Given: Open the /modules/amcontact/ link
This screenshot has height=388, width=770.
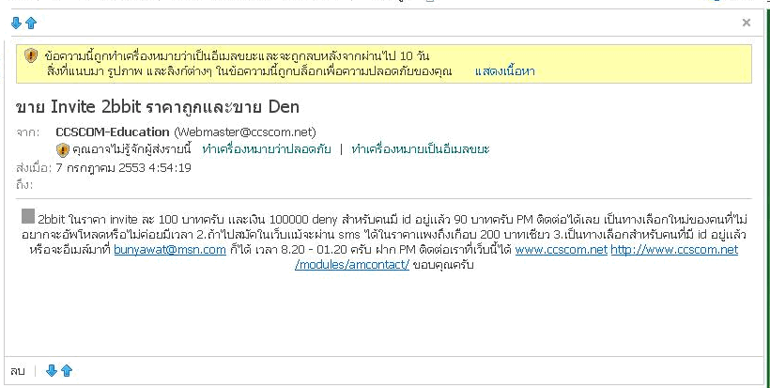Looking at the screenshot, I should click(352, 265).
